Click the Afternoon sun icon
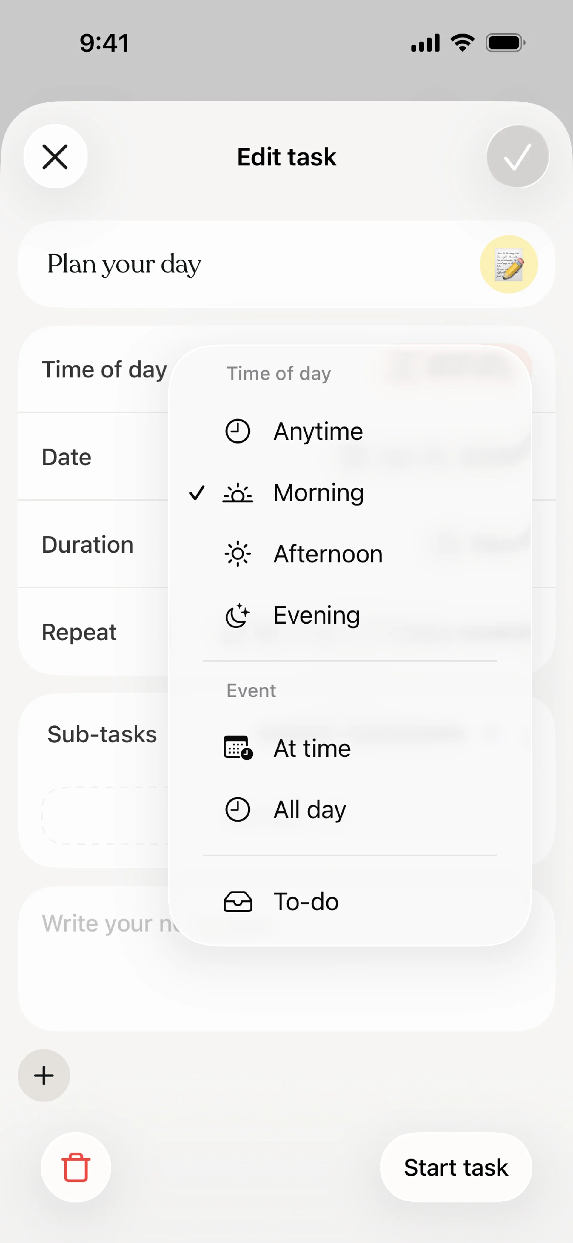 tap(237, 554)
